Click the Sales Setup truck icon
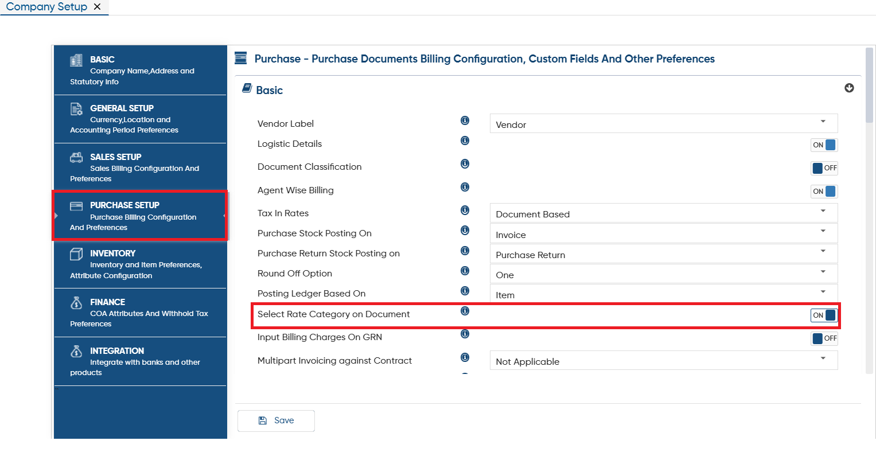Screen dimensions: 876x464 (x=76, y=157)
